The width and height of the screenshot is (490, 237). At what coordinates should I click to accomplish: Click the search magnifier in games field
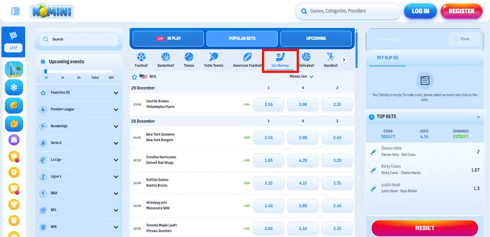click(303, 12)
